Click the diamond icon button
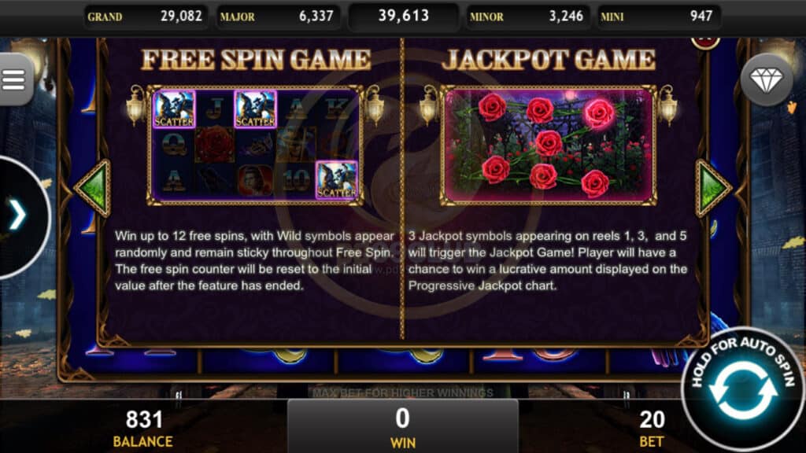The height and width of the screenshot is (453, 806). pos(767,79)
